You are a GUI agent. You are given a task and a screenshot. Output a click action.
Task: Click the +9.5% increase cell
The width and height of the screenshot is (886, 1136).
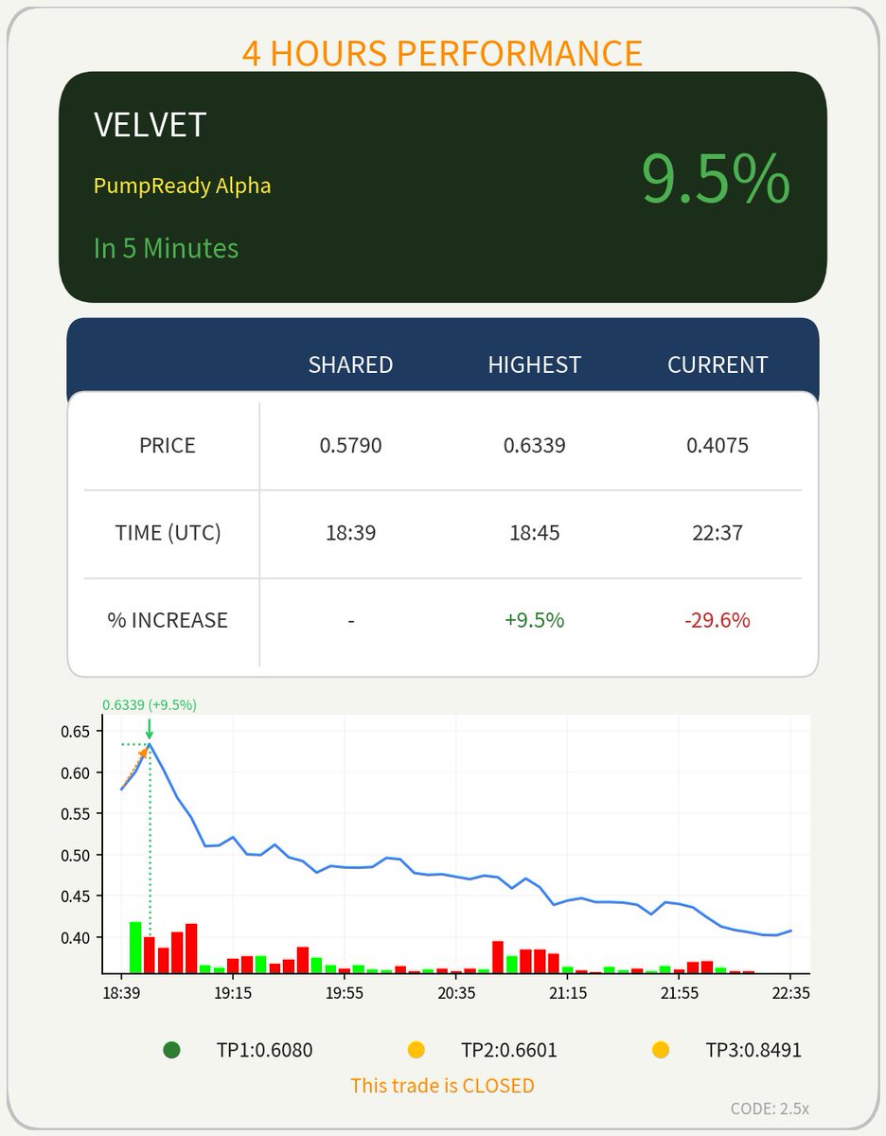click(x=535, y=621)
